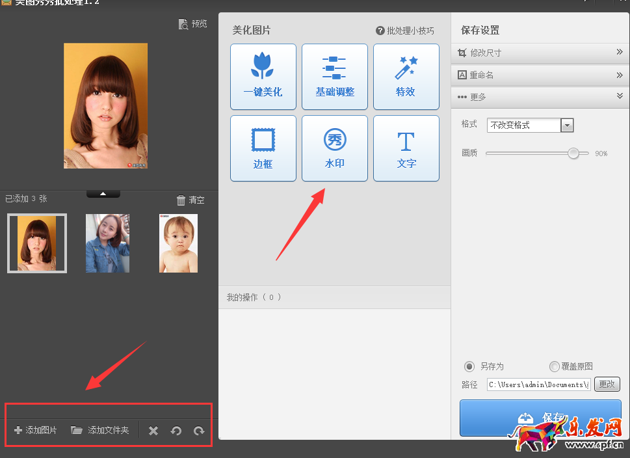This screenshot has width=630, height=458.
Task: Select the baby photo thumbnail
Action: [177, 243]
